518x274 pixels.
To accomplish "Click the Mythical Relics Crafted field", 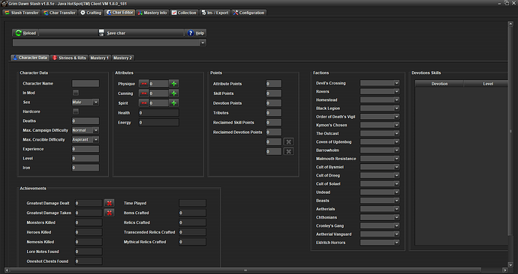I will [x=193, y=242].
